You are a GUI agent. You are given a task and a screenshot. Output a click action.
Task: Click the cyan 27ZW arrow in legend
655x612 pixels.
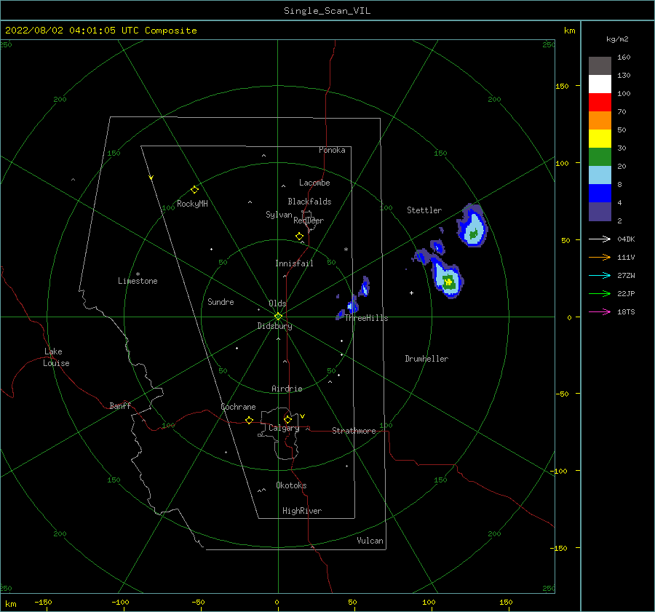600,275
